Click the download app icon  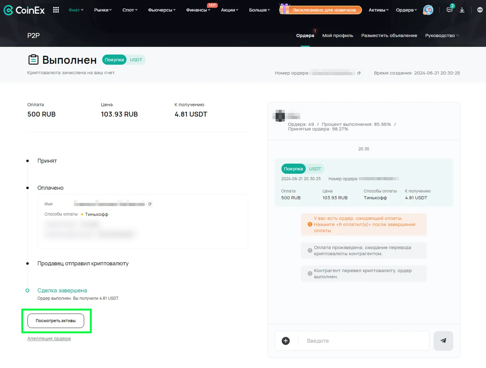coord(462,10)
